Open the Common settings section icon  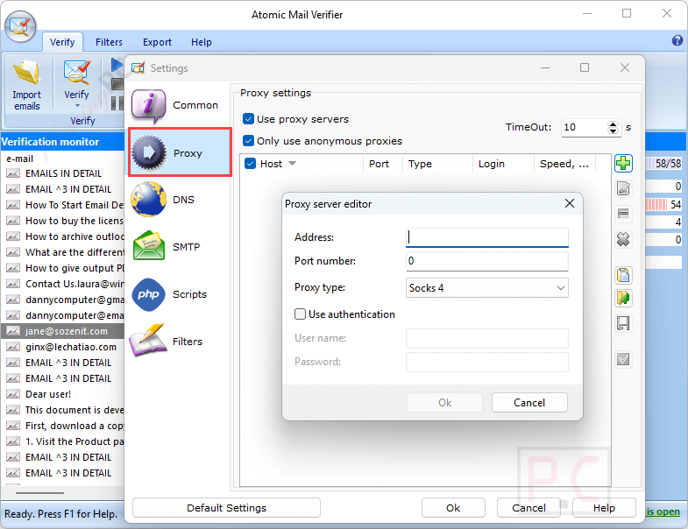tap(149, 105)
